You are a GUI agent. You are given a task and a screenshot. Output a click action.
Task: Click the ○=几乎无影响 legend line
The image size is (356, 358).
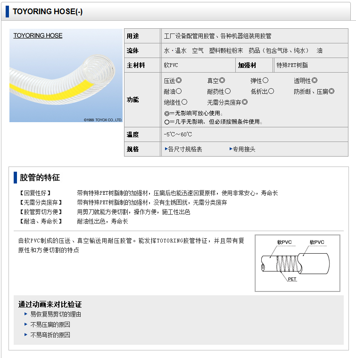click(x=214, y=122)
